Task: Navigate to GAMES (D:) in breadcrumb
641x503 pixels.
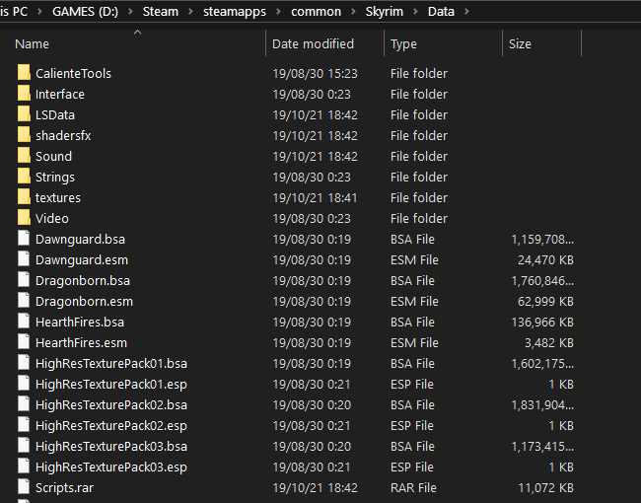Action: pos(85,12)
